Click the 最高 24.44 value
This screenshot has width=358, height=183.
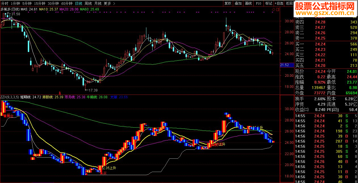[352, 77]
